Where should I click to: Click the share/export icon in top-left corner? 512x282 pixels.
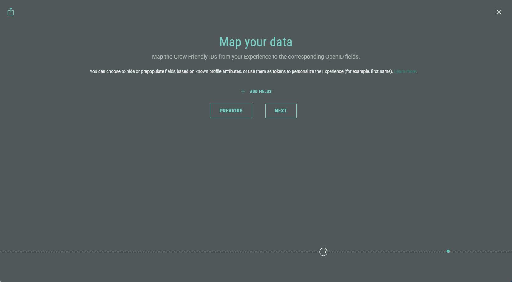11,12
